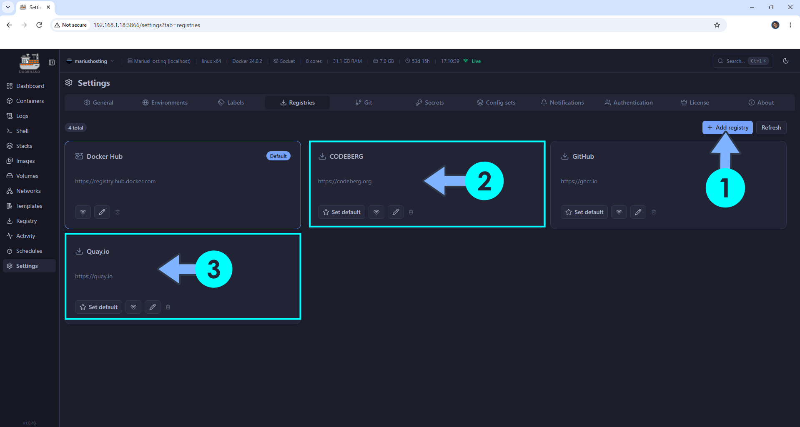Viewport: 800px width, 427px height.
Task: Click the https://ghcr.io registry URL
Action: (x=579, y=181)
